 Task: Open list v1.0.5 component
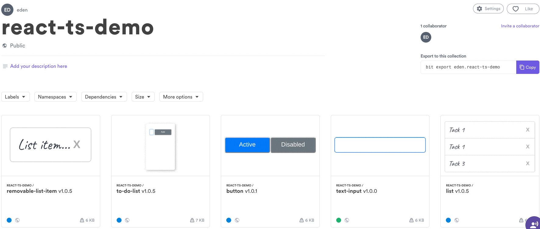click(x=457, y=191)
